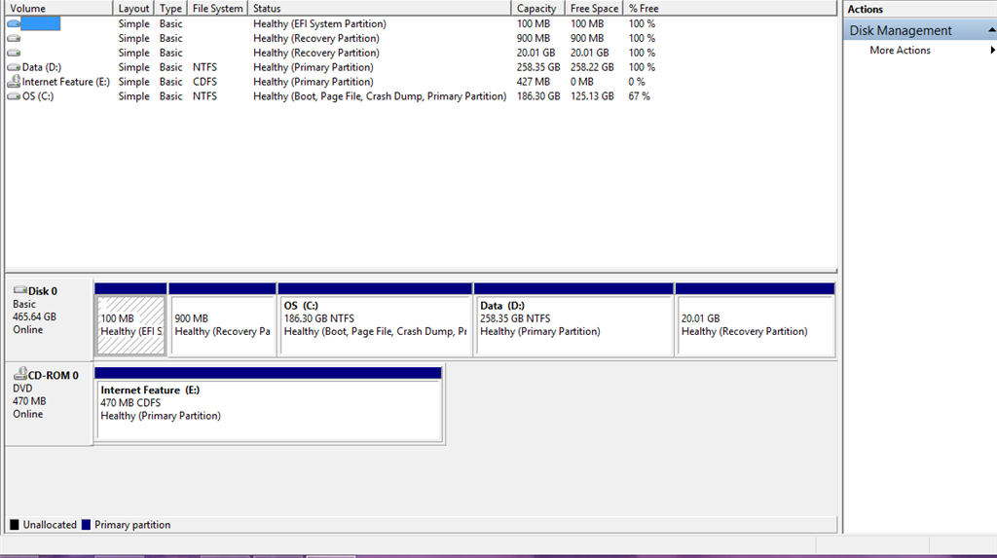Select the Data (D:) partition block
This screenshot has height=558, width=997.
coord(573,320)
